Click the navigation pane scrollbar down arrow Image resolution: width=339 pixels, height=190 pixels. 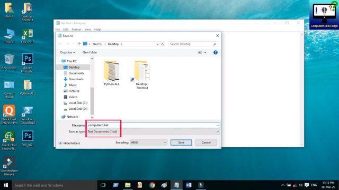pos(92,118)
